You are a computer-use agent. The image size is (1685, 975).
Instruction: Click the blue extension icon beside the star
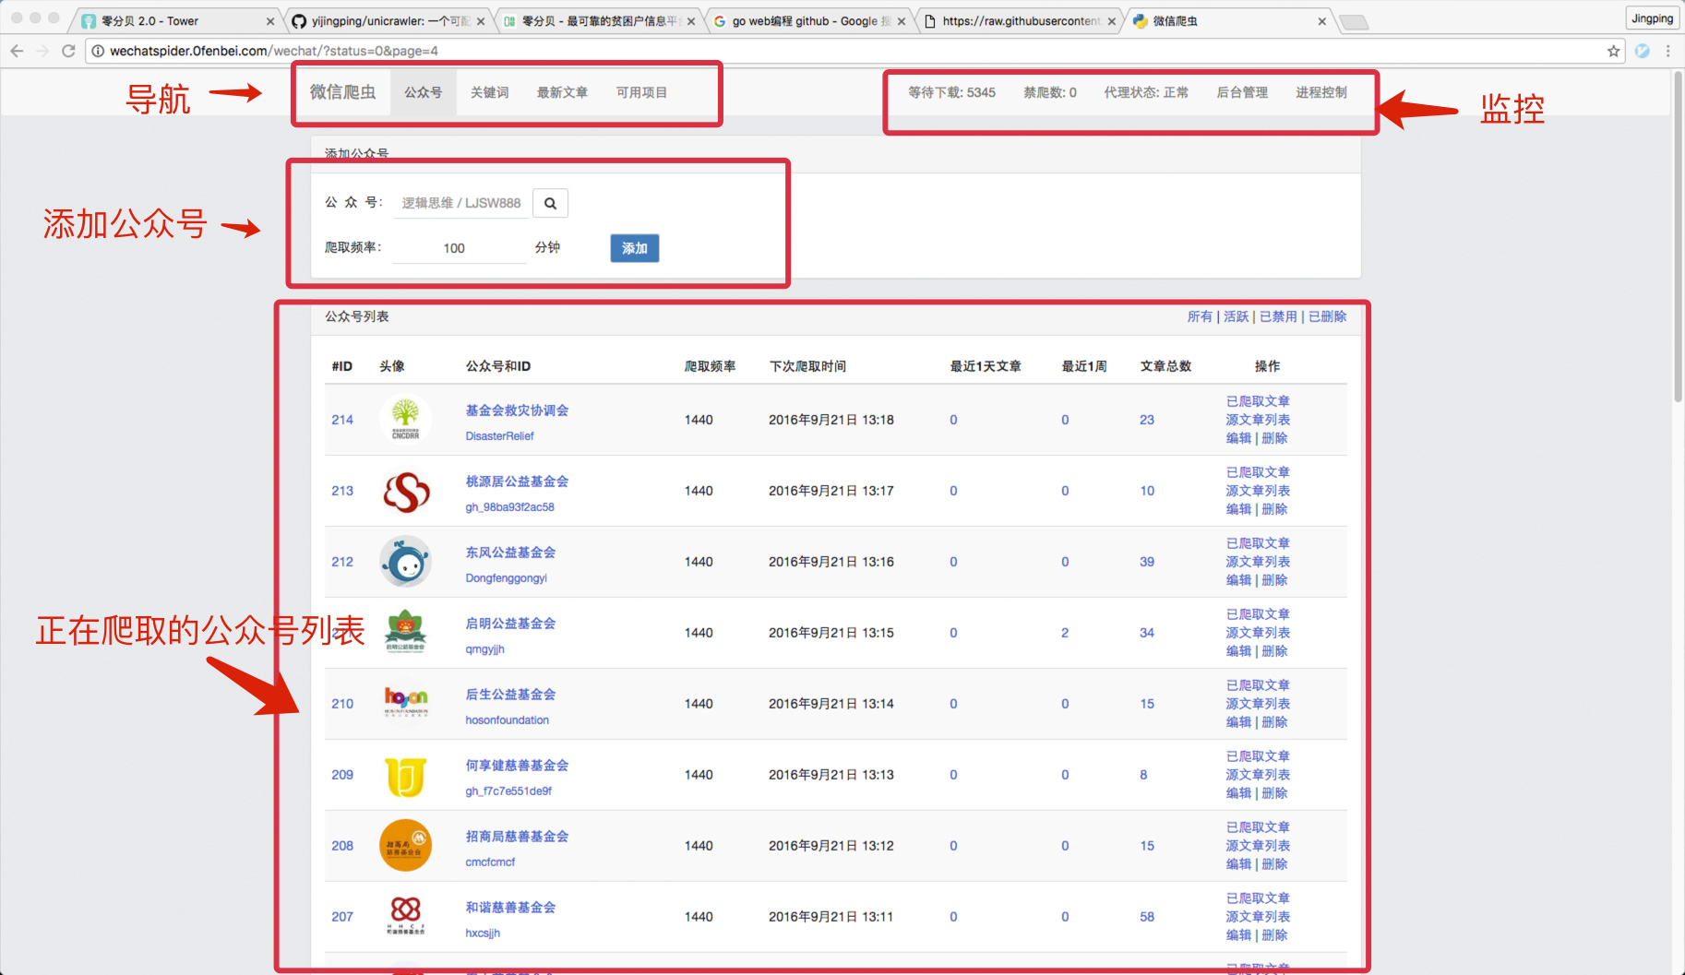(1643, 51)
